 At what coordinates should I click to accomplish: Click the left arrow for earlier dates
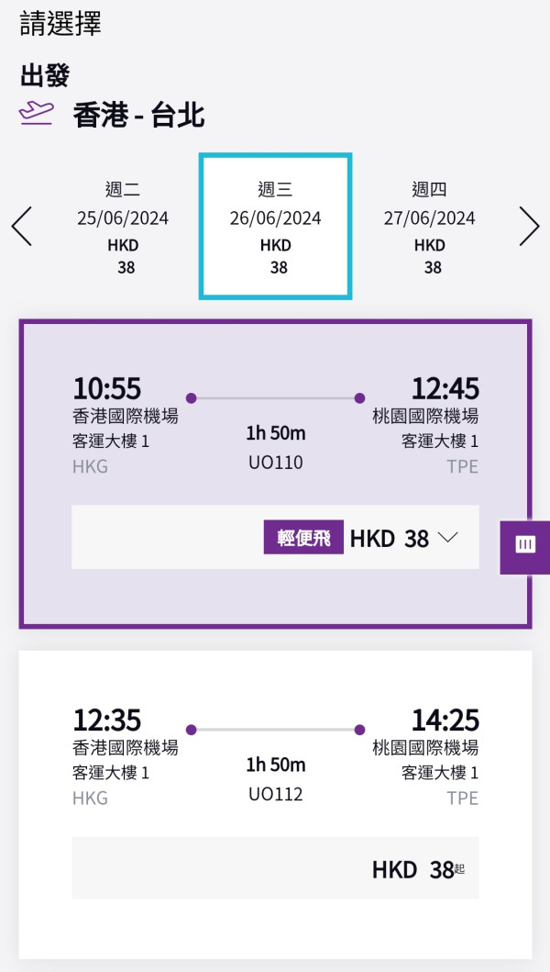click(22, 226)
